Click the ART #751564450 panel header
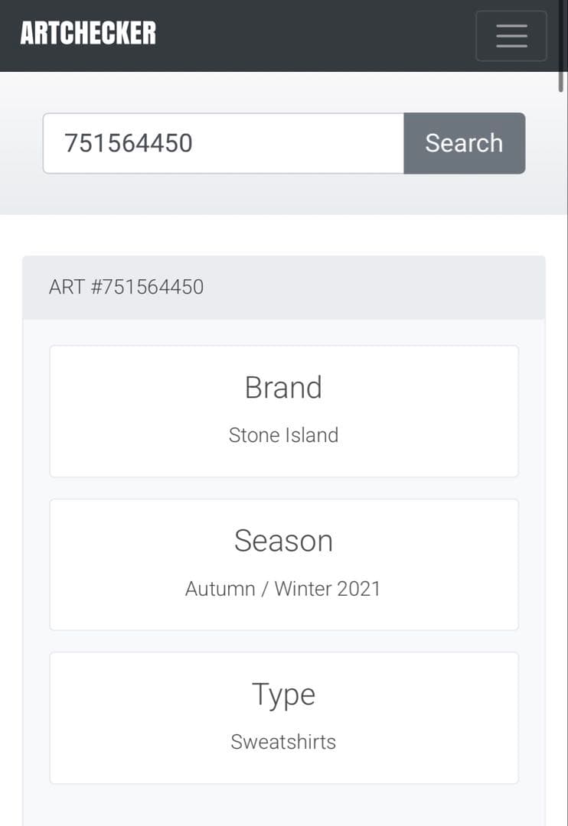This screenshot has width=568, height=826. tap(283, 288)
